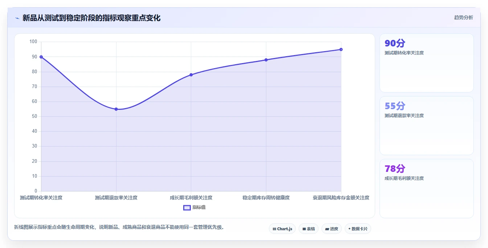Click the 进度 tag chip
488x248 pixels.
pos(332,229)
